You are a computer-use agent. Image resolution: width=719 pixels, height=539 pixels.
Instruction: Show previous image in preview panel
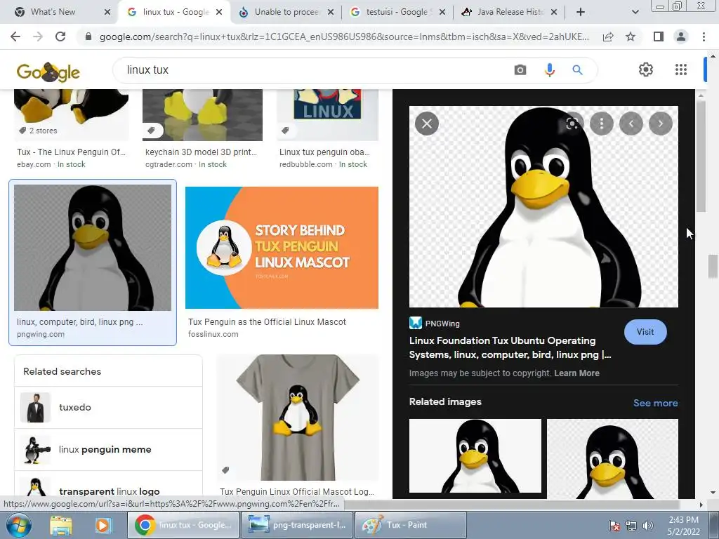pyautogui.click(x=631, y=124)
